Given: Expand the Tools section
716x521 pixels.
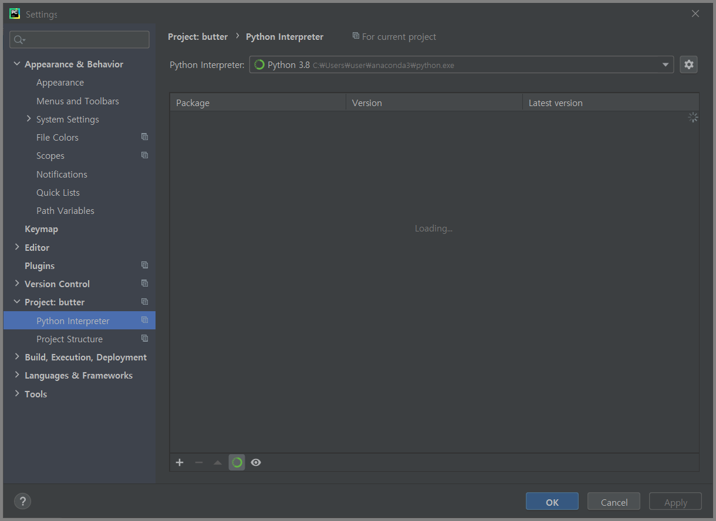Looking at the screenshot, I should [16, 394].
